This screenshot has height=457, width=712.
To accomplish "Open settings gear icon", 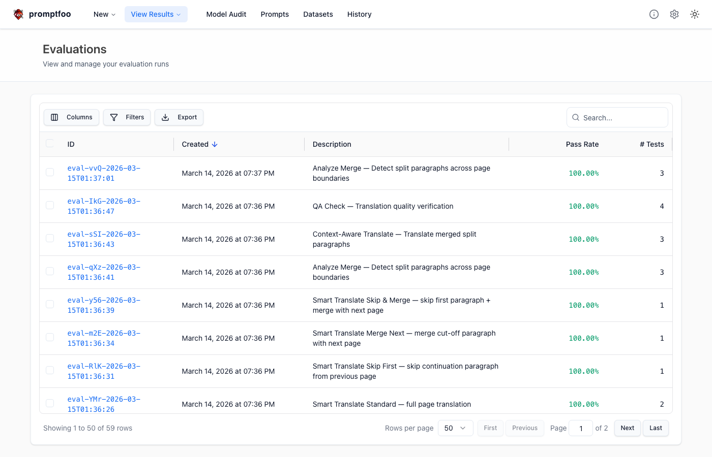I will click(674, 14).
